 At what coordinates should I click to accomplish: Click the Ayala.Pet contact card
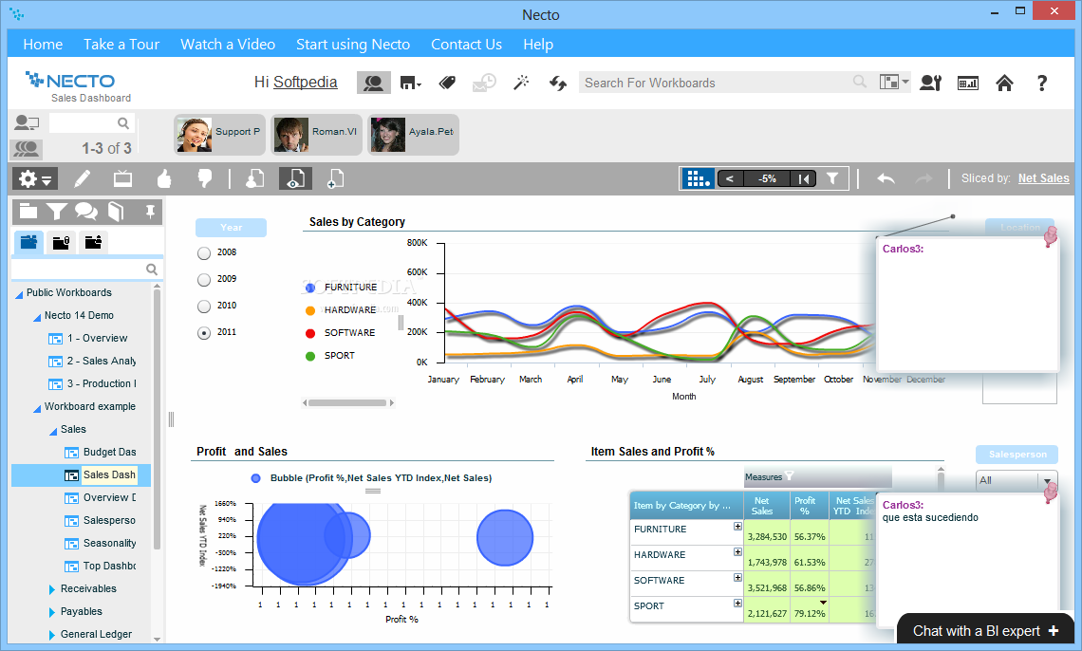coord(413,135)
